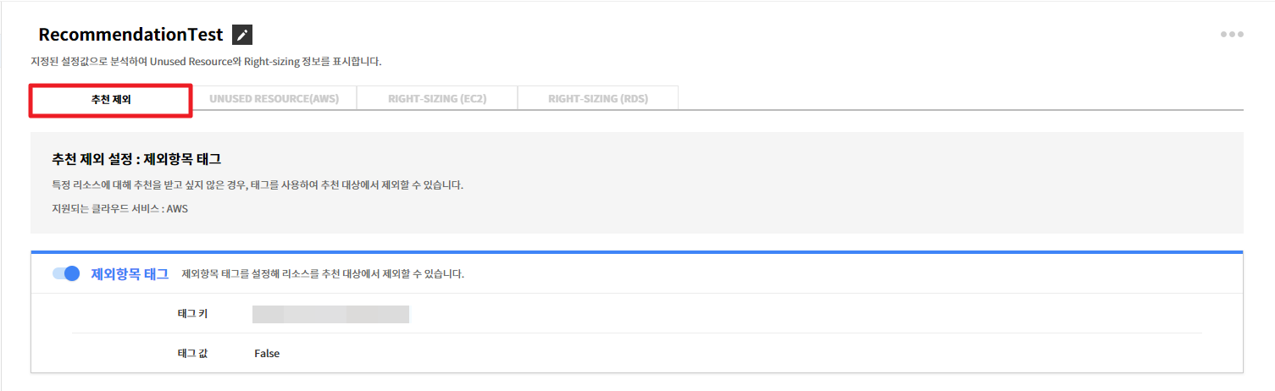Go to the RIGHT-SIZING (RDS) tab

[x=597, y=99]
